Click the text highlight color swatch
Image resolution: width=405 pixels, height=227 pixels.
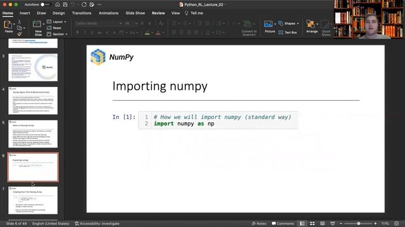(147, 32)
